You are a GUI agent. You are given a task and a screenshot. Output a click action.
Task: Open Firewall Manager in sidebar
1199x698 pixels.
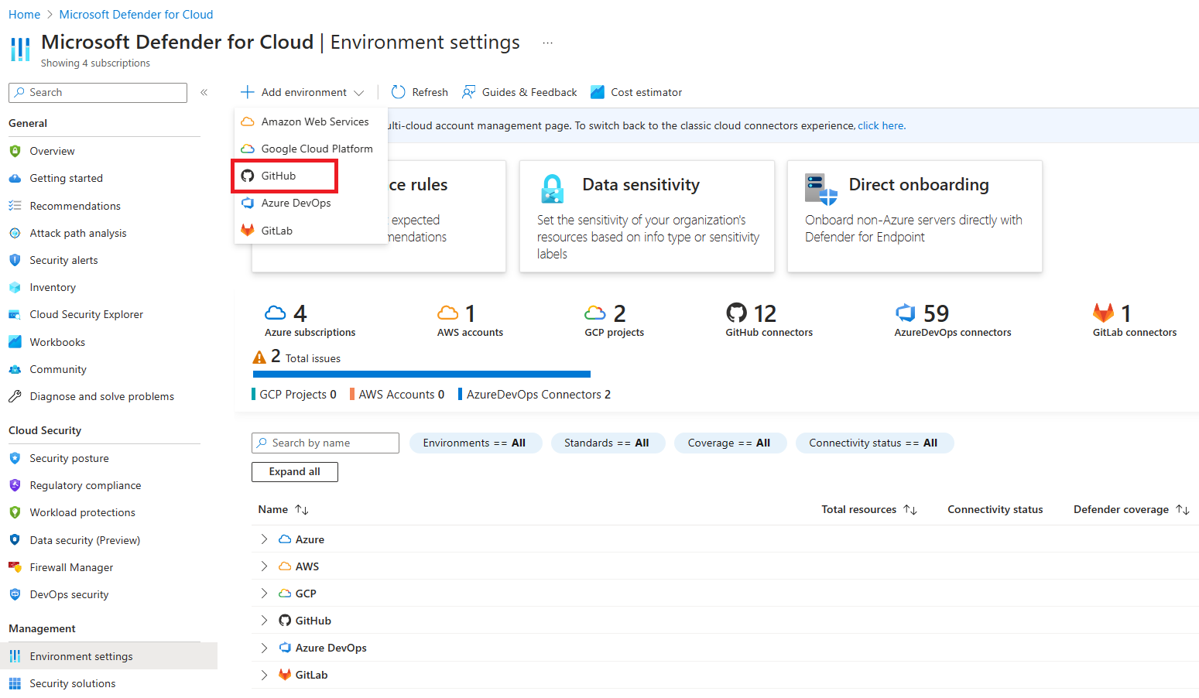(x=71, y=567)
